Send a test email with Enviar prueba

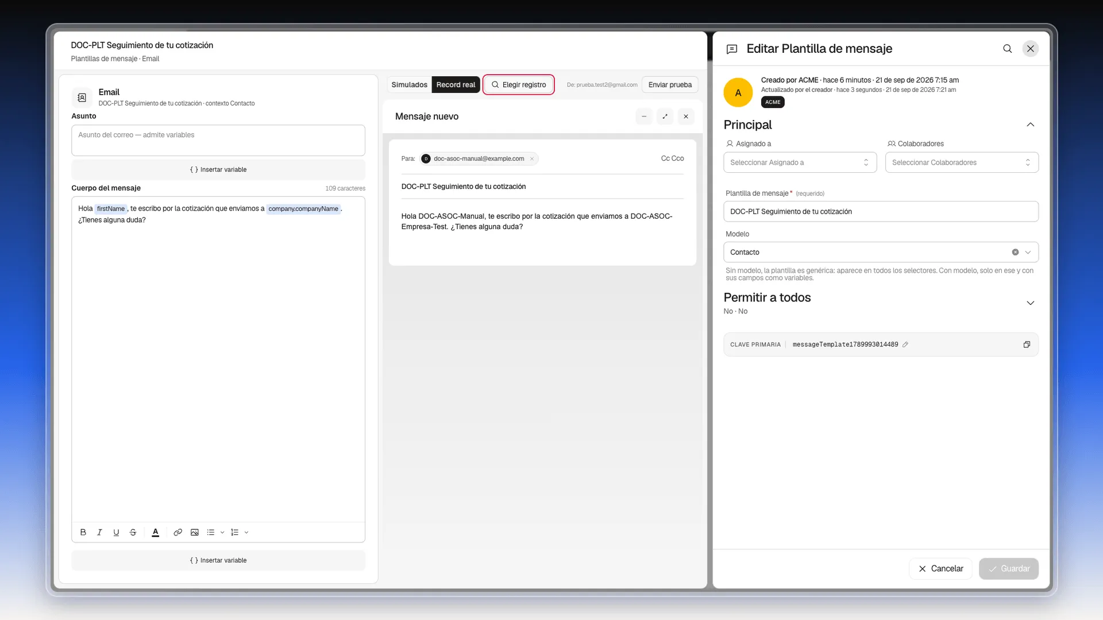pos(670,84)
